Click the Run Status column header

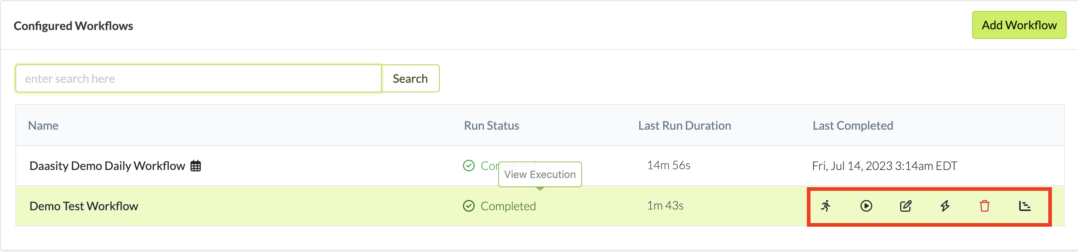491,126
